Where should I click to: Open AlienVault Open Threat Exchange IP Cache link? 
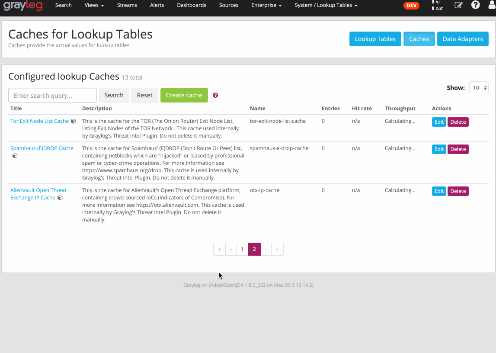[38, 194]
